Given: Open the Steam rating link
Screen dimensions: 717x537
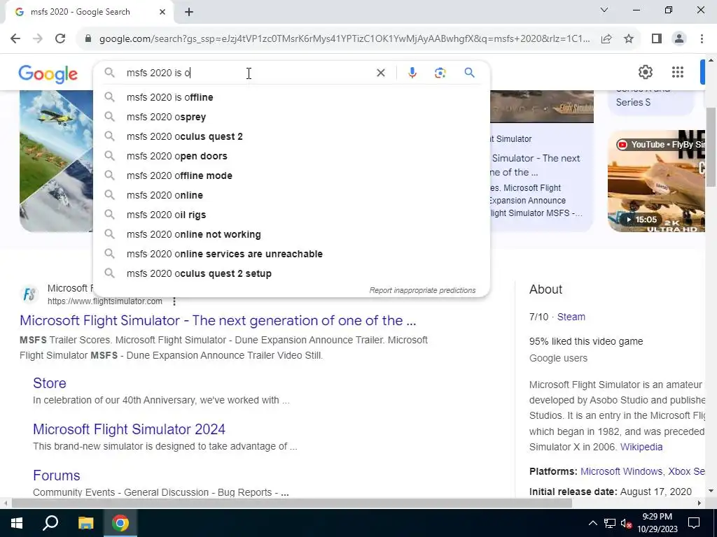Looking at the screenshot, I should point(571,317).
